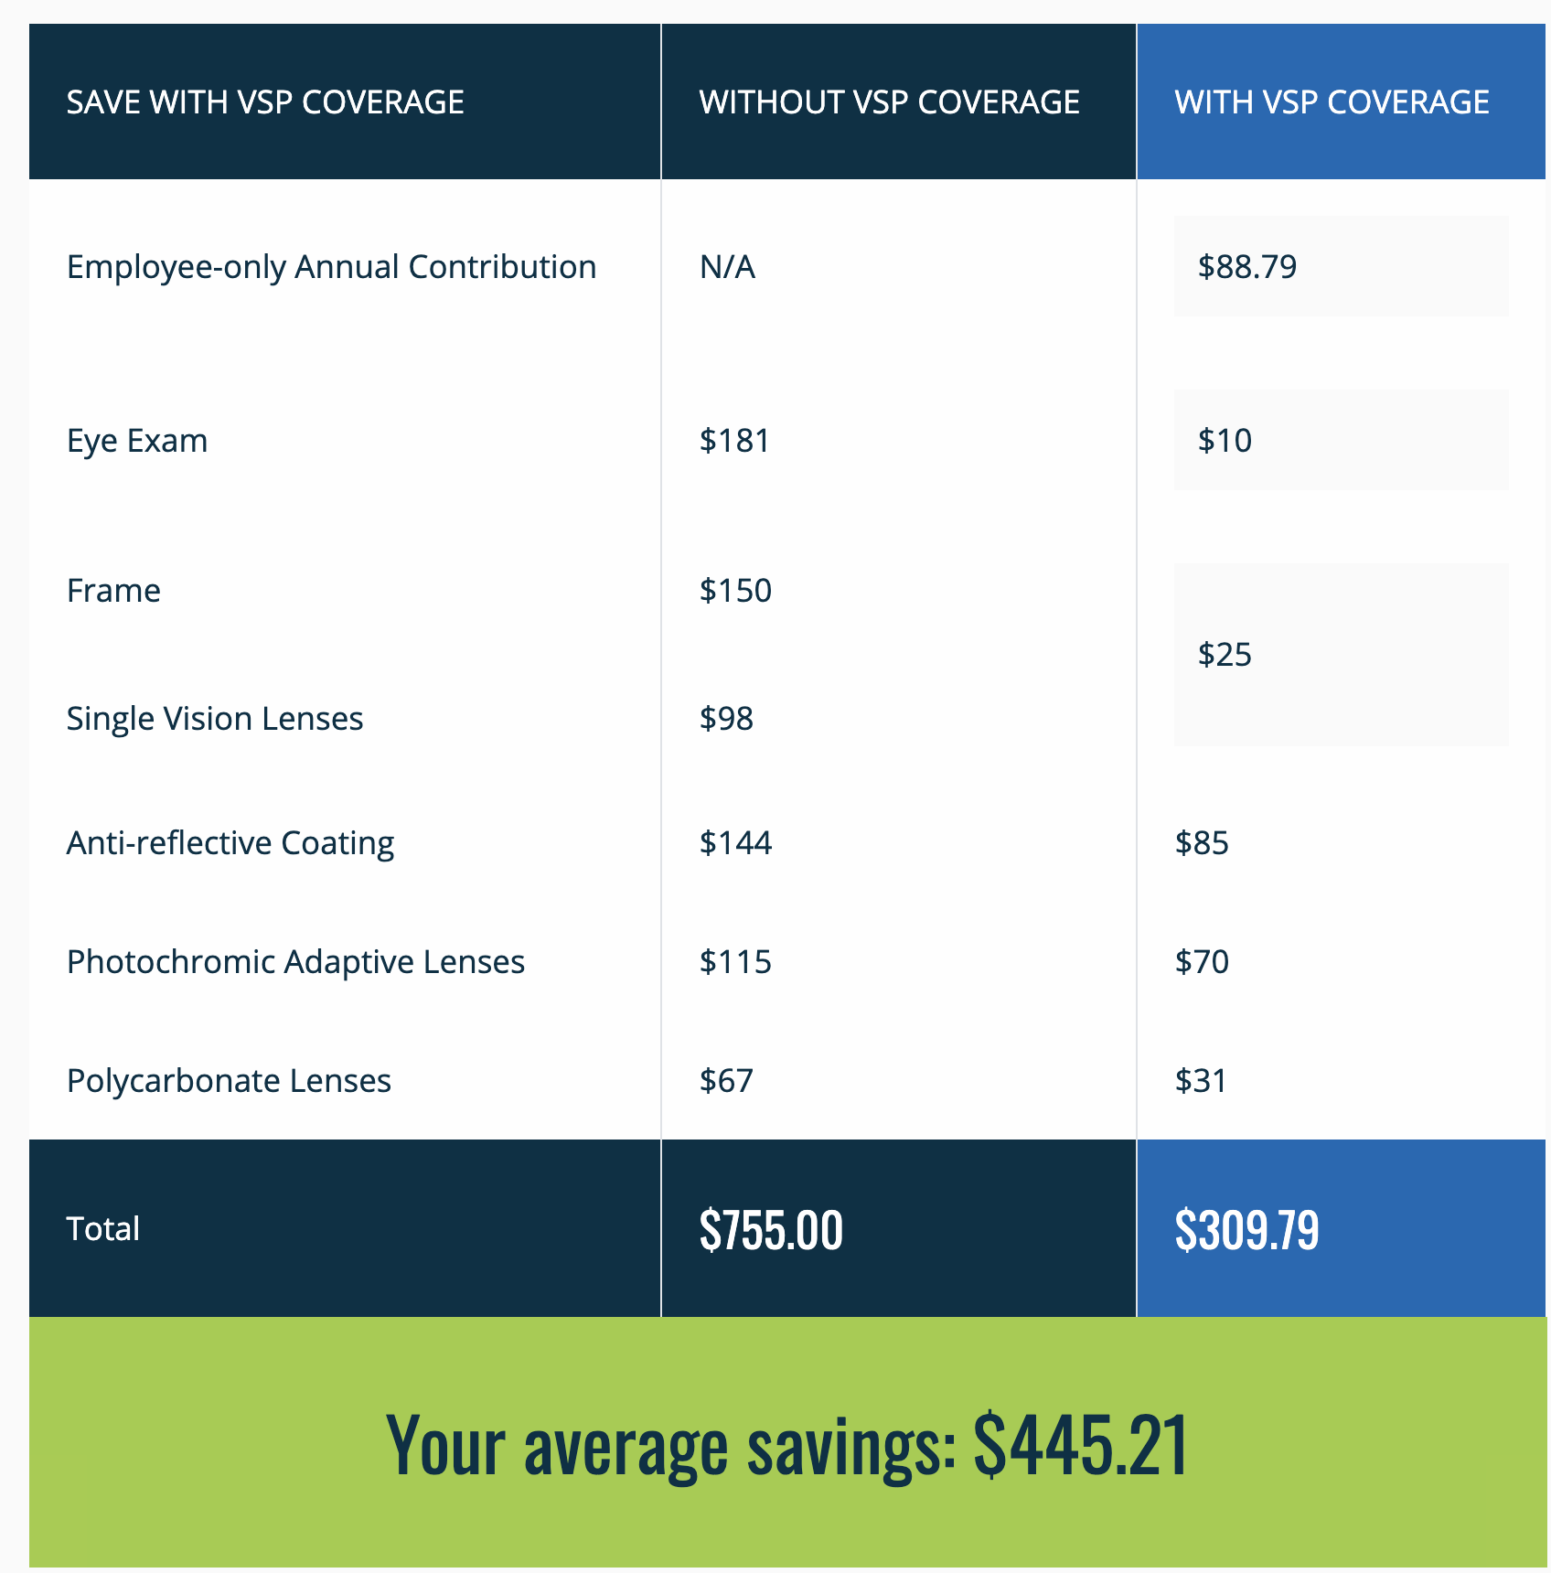Click the 'Anti-reflective Coating' row label
1551x1573 pixels.
point(230,843)
